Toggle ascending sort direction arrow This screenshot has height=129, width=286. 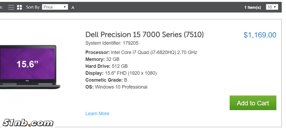coord(73,7)
